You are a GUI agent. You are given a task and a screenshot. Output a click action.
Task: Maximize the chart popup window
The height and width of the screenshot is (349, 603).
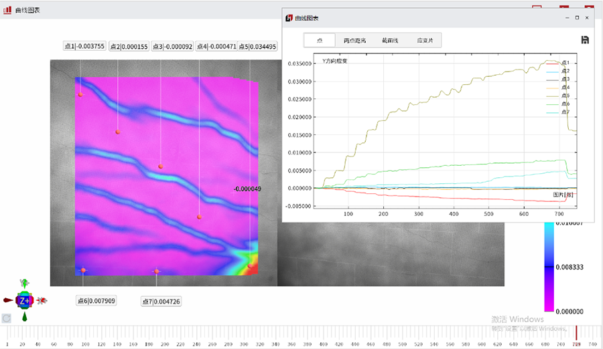click(577, 17)
